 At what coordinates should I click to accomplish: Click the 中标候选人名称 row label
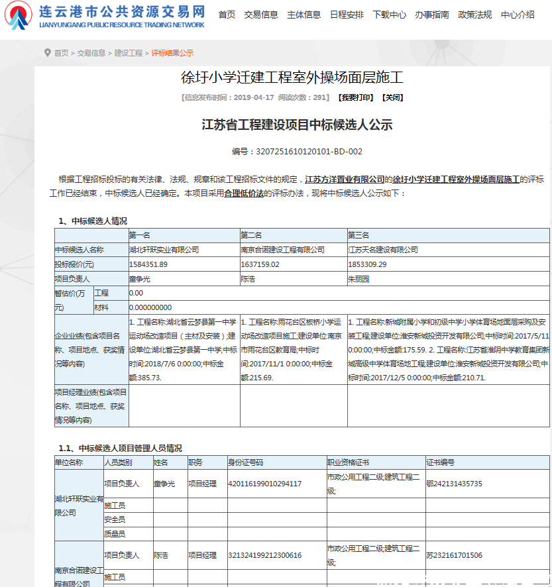pos(80,250)
